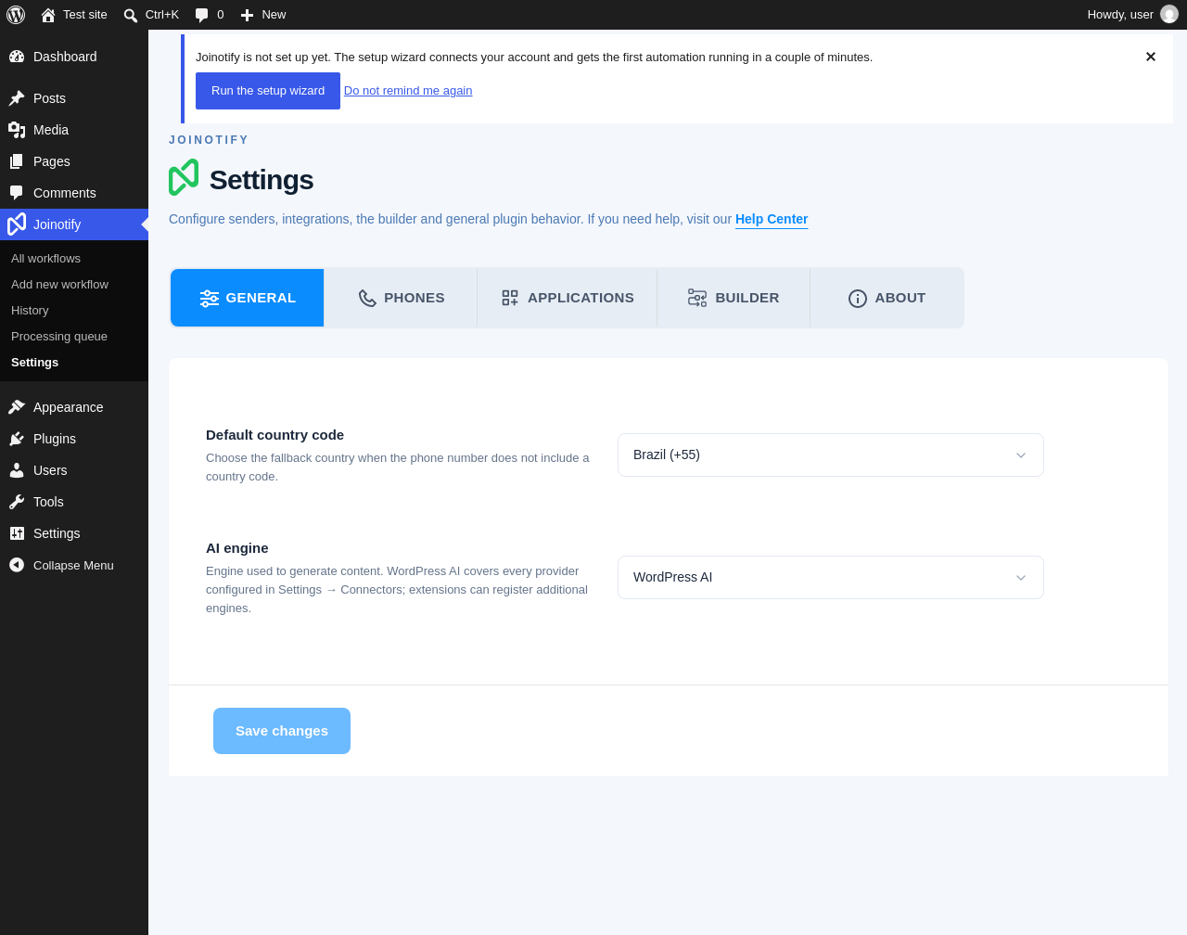Switch to the Phones tab
This screenshot has width=1187, height=935.
pos(401,298)
